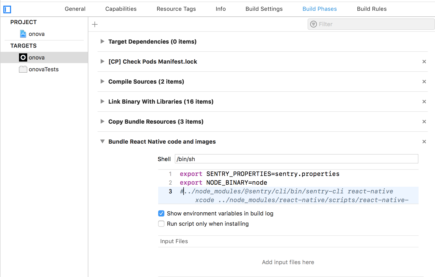Collapse the Bundle React Native code section
Image resolution: width=435 pixels, height=277 pixels.
click(102, 141)
